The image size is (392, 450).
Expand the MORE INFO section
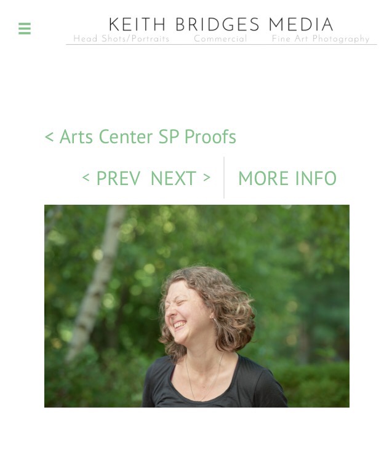point(287,178)
